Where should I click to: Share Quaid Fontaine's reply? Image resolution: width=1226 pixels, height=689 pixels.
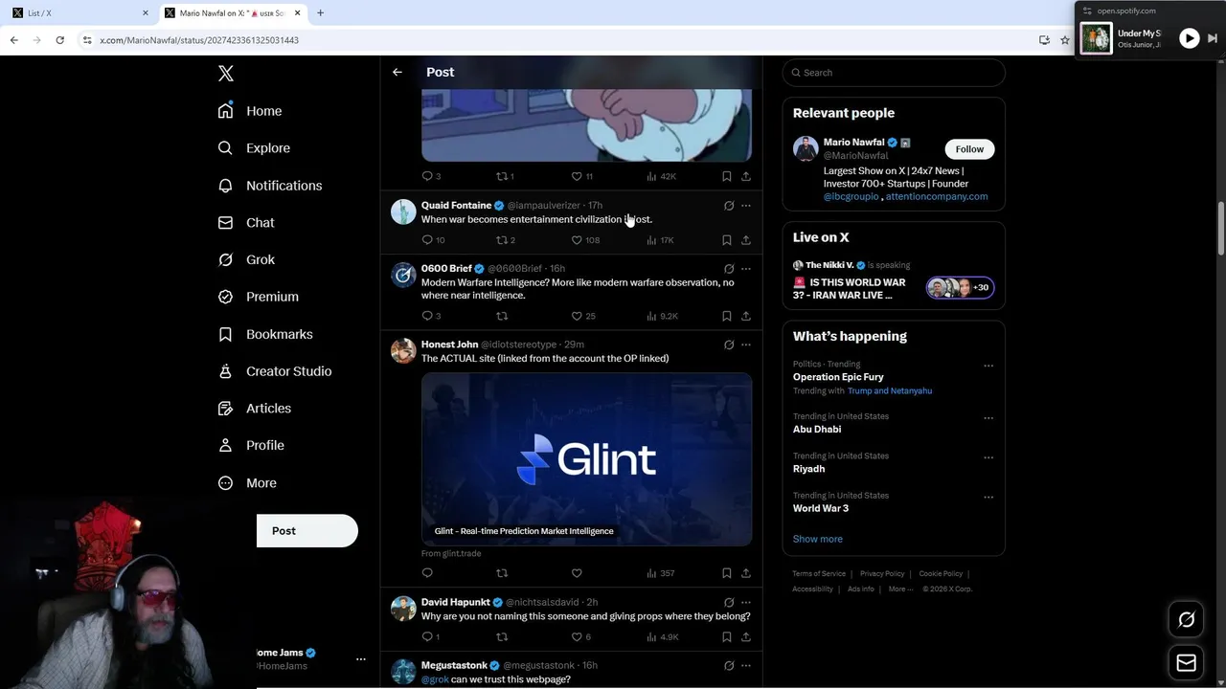pyautogui.click(x=746, y=240)
